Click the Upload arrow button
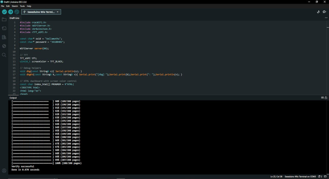 coord(11,12)
